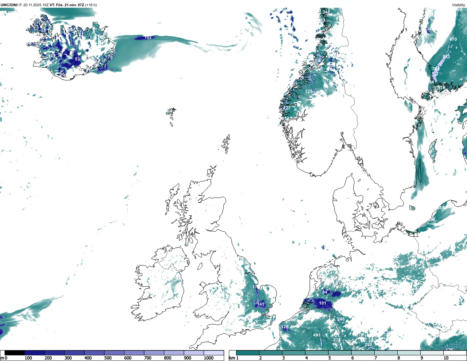Click the '102' value east of Iceland
467x361 pixels.
[x=148, y=38]
